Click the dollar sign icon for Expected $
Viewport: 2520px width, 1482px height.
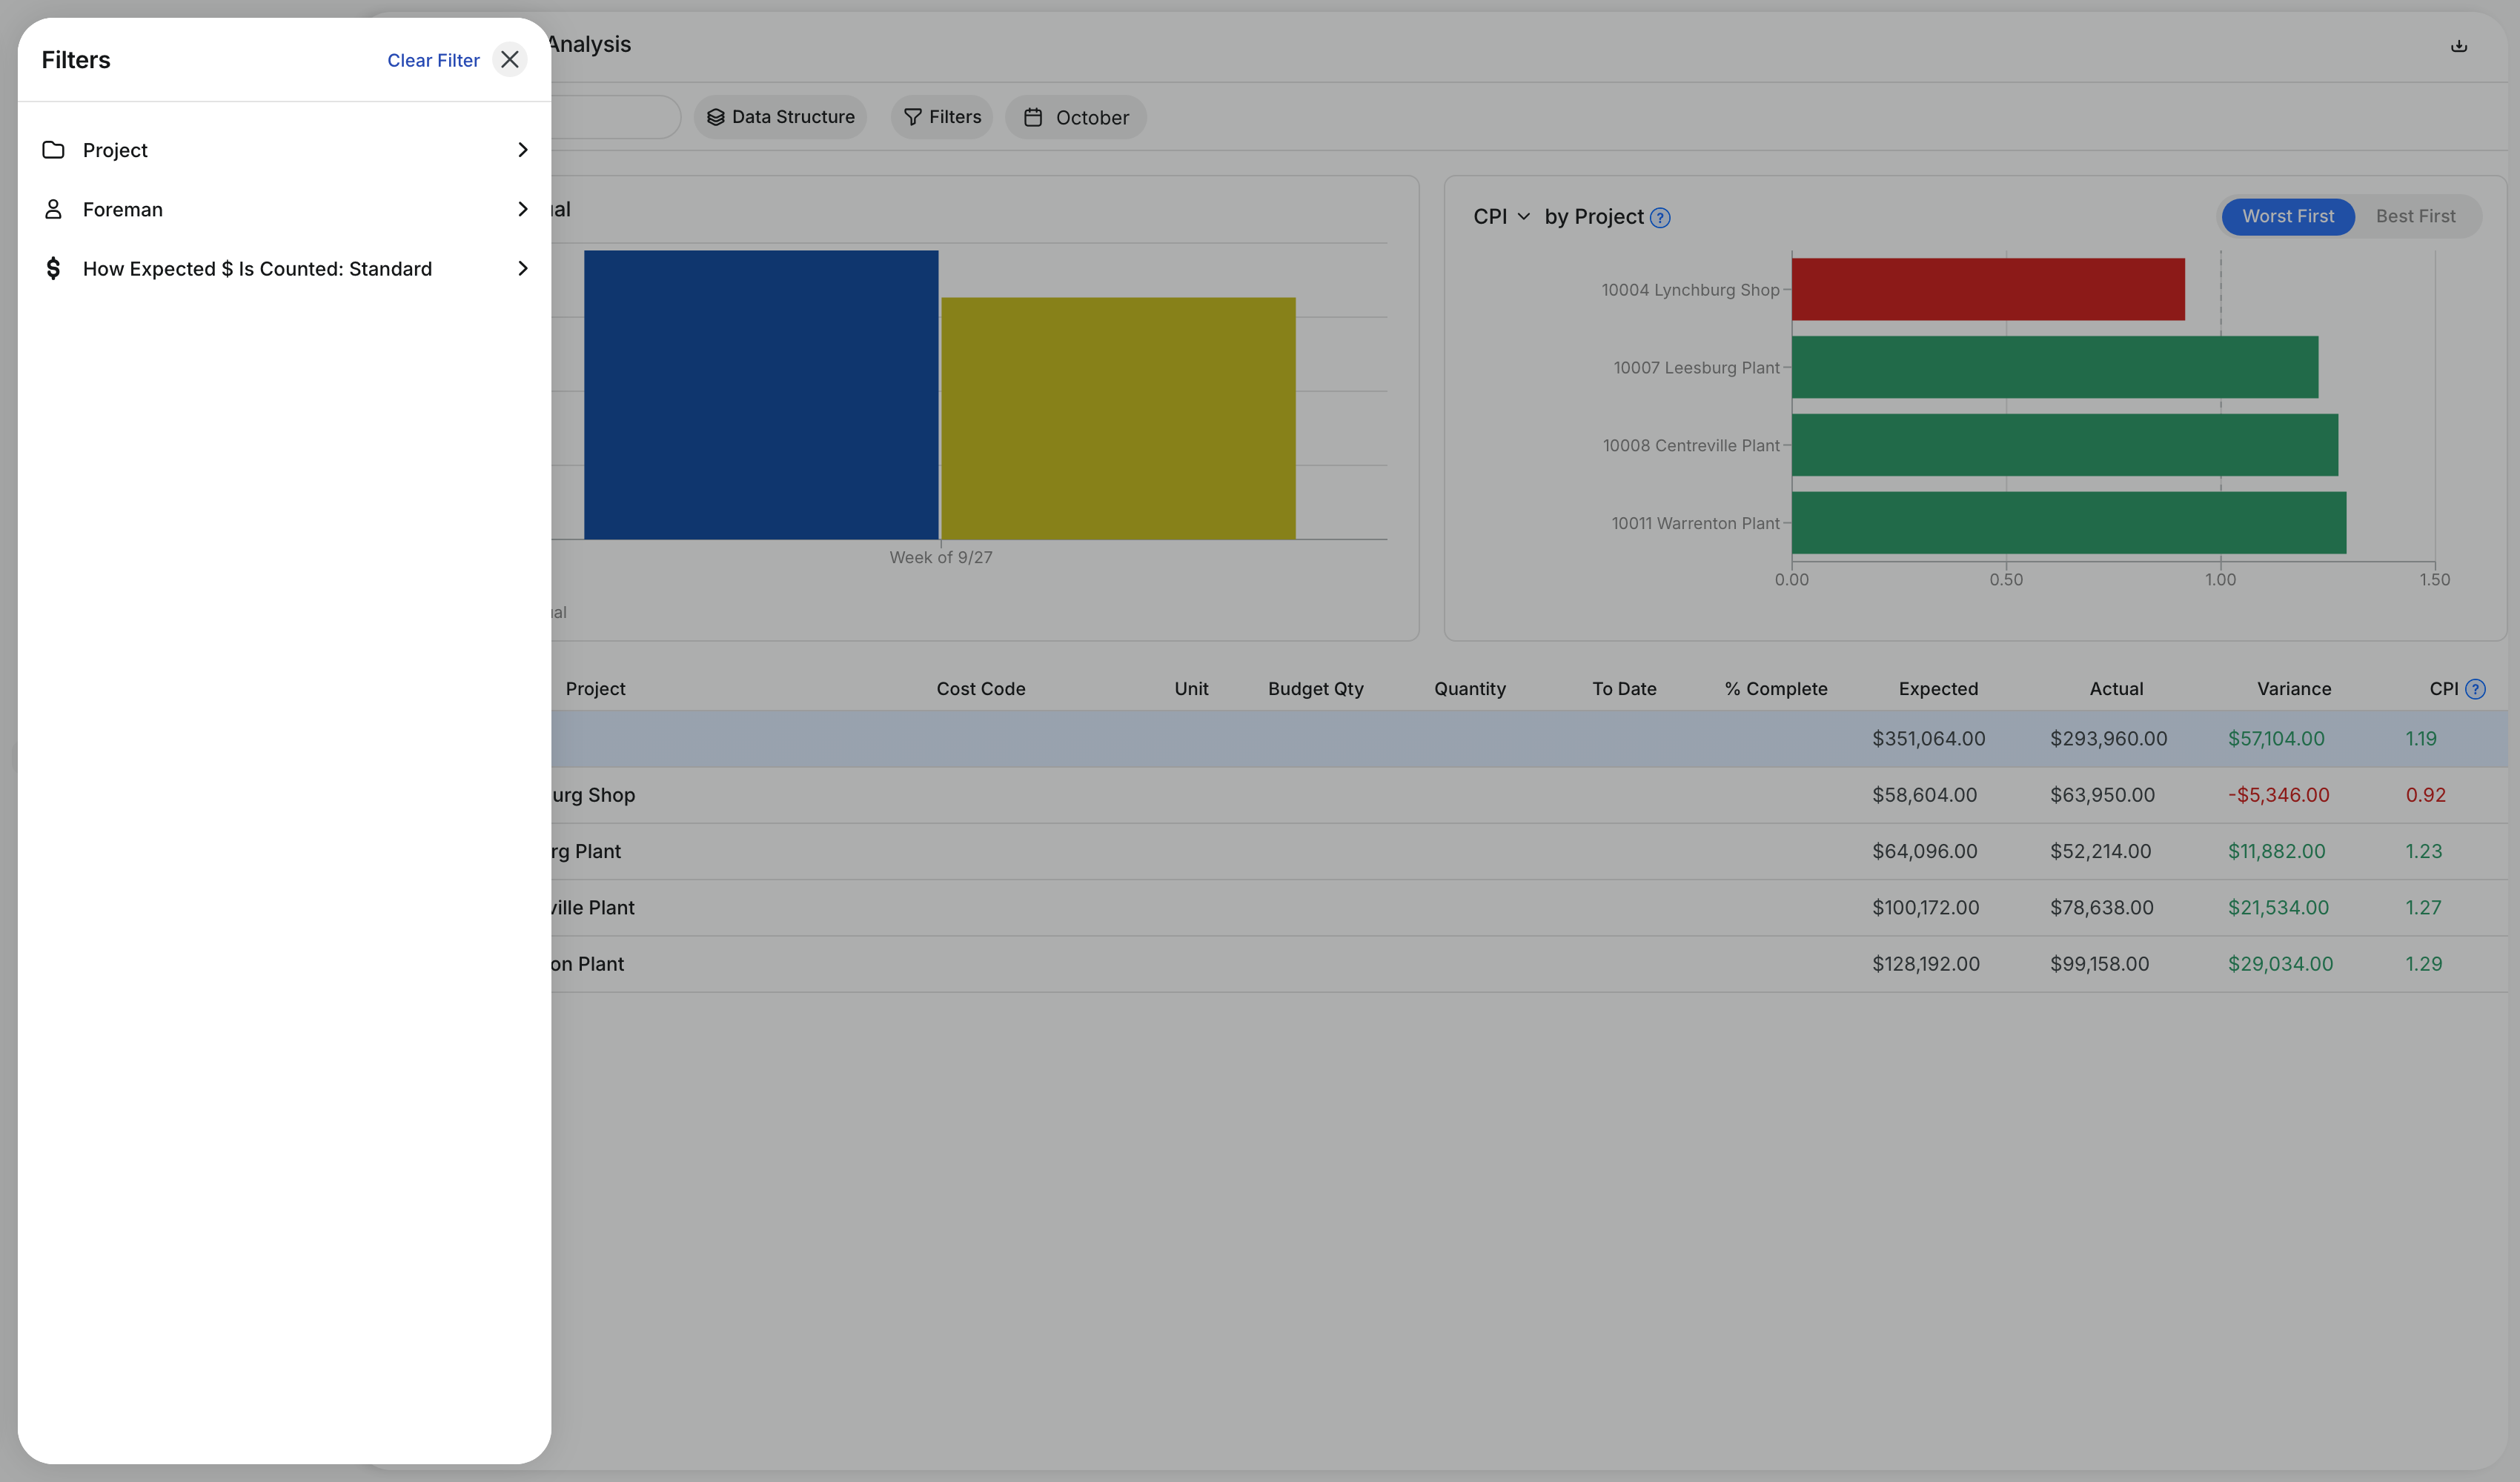click(53, 268)
